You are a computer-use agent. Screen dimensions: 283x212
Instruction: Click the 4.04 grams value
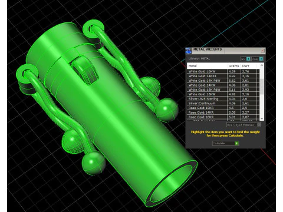232,99
